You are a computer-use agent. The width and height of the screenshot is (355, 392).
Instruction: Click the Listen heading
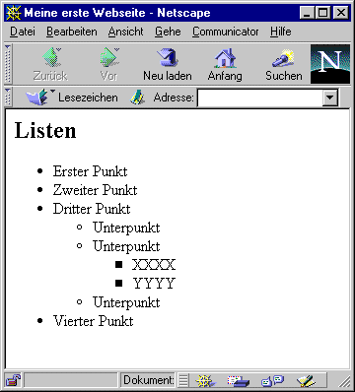click(45, 130)
